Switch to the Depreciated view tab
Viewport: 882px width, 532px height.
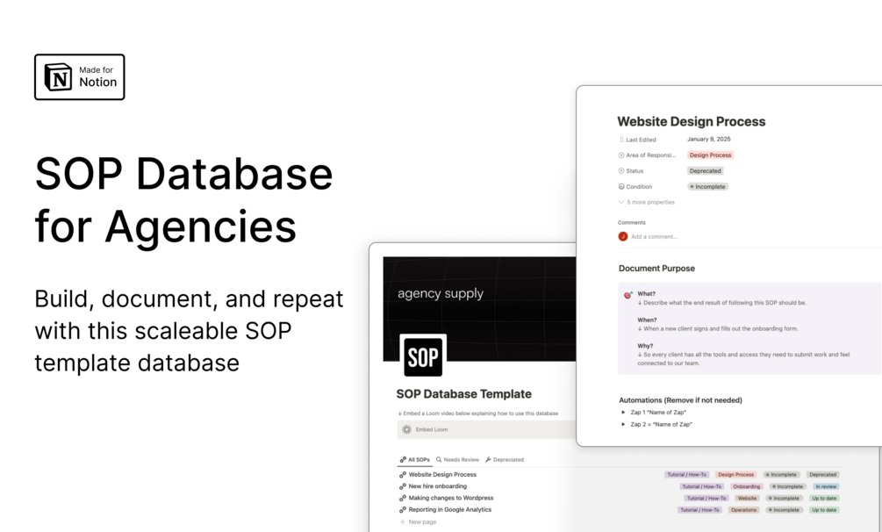[x=505, y=460]
